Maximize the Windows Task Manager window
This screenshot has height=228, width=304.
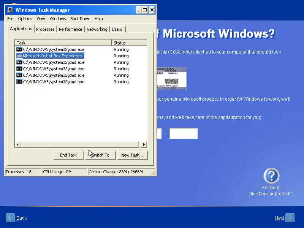tap(145, 10)
